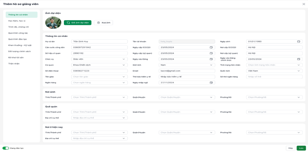The width and height of the screenshot is (308, 152).
Task: Click the Email input field
Action: tap(187, 71)
